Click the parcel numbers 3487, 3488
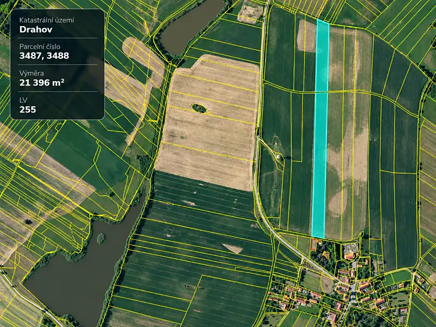Image resolution: width=436 pixels, height=327 pixels. tap(44, 56)
